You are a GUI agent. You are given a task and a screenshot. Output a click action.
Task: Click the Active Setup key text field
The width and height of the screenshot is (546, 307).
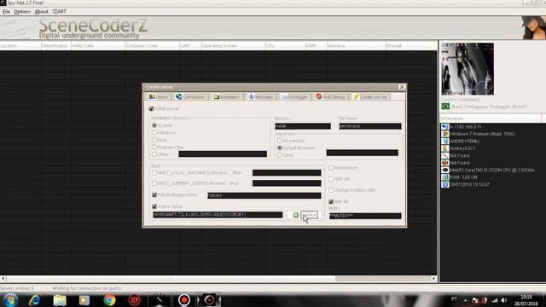[218, 215]
